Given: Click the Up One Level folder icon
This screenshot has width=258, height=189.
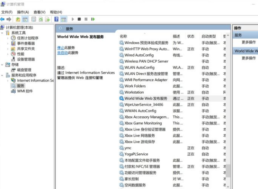Looking at the screenshot, I should pyautogui.click(x=18, y=19).
